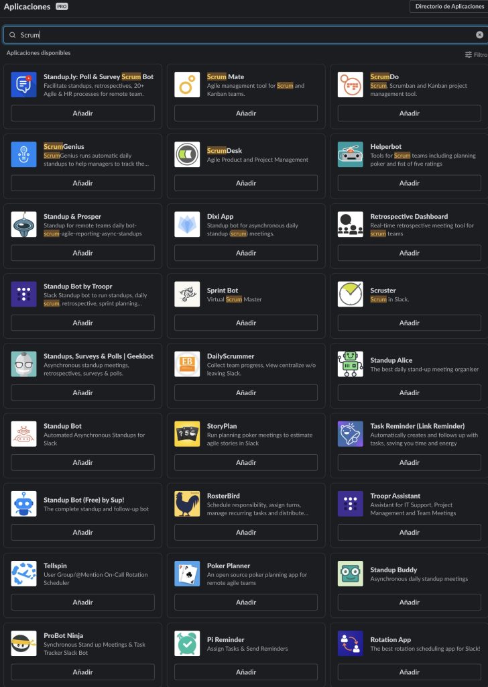Add the Retrospective Dashboard app
488x687 pixels.
click(409, 253)
